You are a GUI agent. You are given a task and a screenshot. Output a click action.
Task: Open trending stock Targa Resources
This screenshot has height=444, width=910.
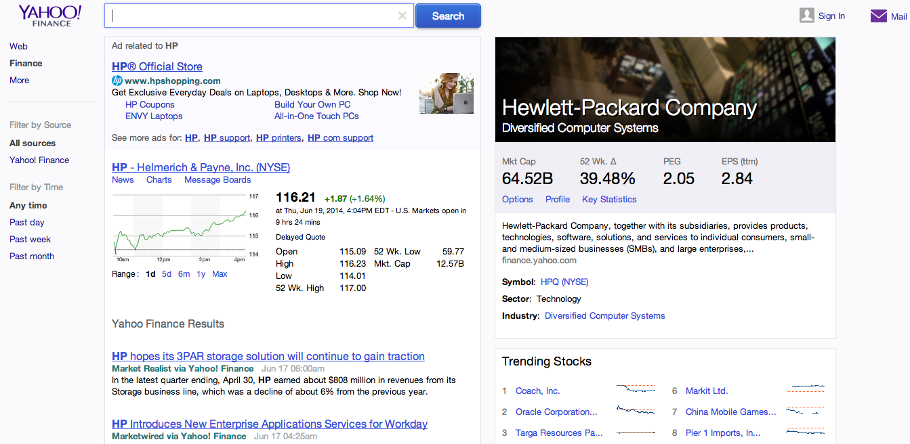coord(559,432)
